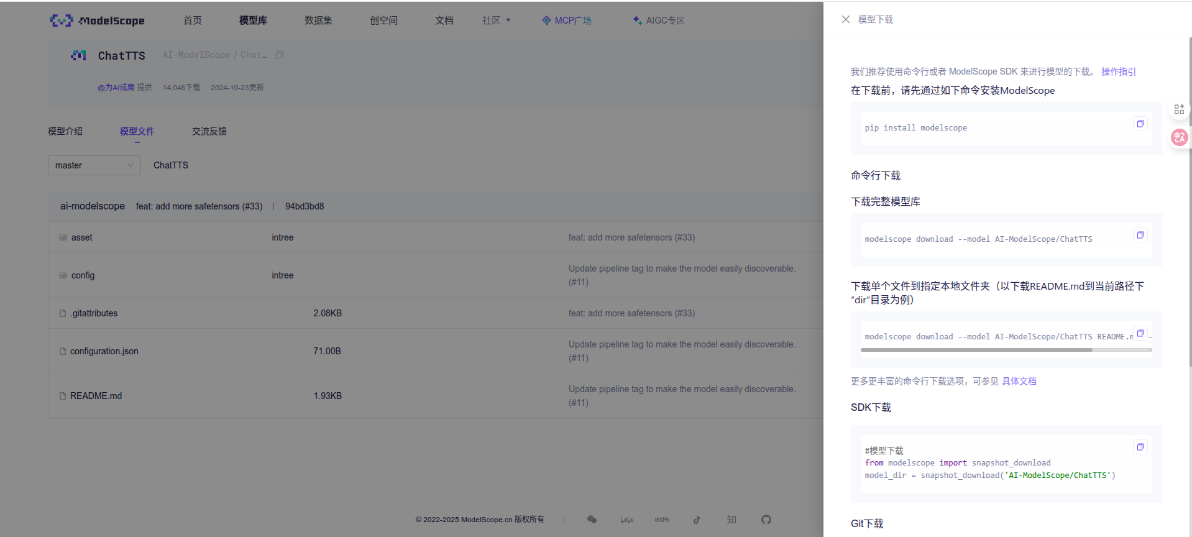This screenshot has height=537, width=1192.
Task: Click the config folder icon
Action: pyautogui.click(x=63, y=275)
